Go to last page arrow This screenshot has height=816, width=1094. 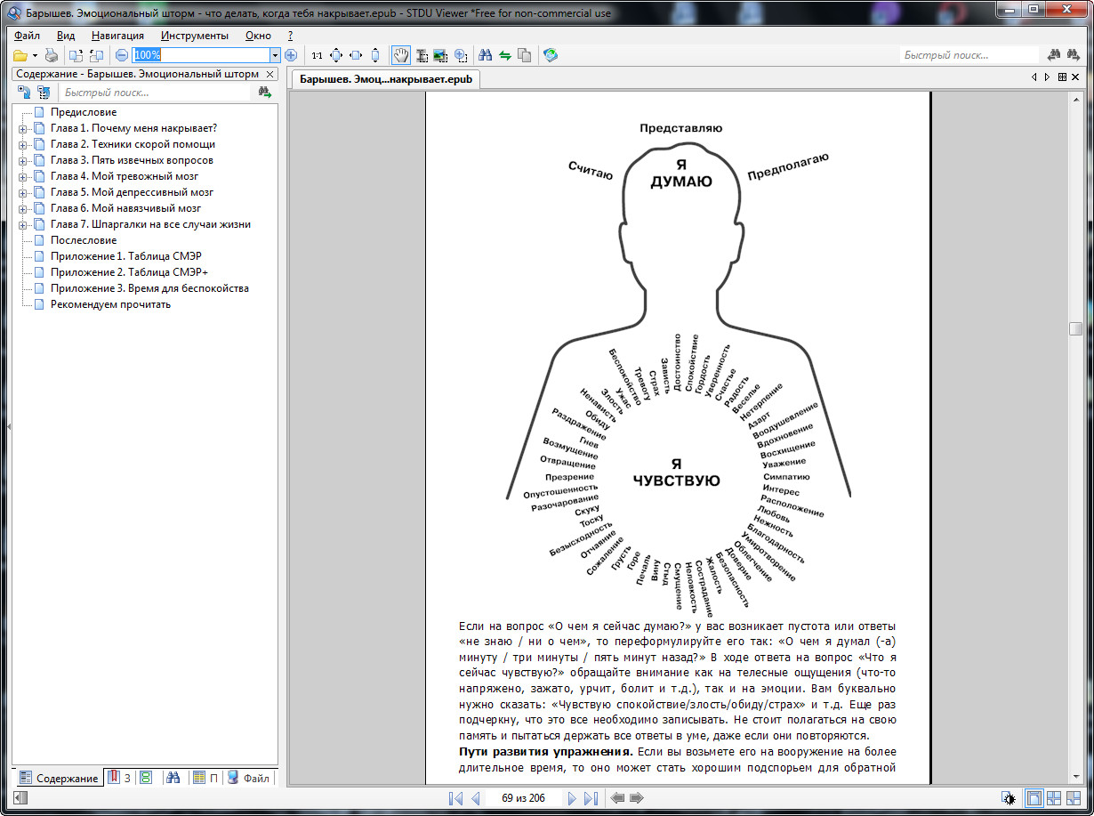pos(591,798)
